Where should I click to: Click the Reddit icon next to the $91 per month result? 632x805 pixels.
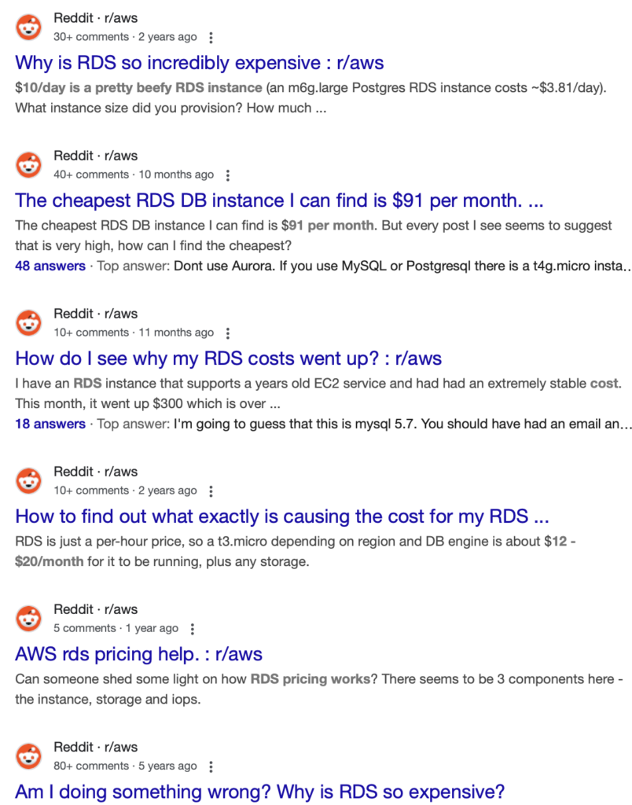tap(28, 164)
